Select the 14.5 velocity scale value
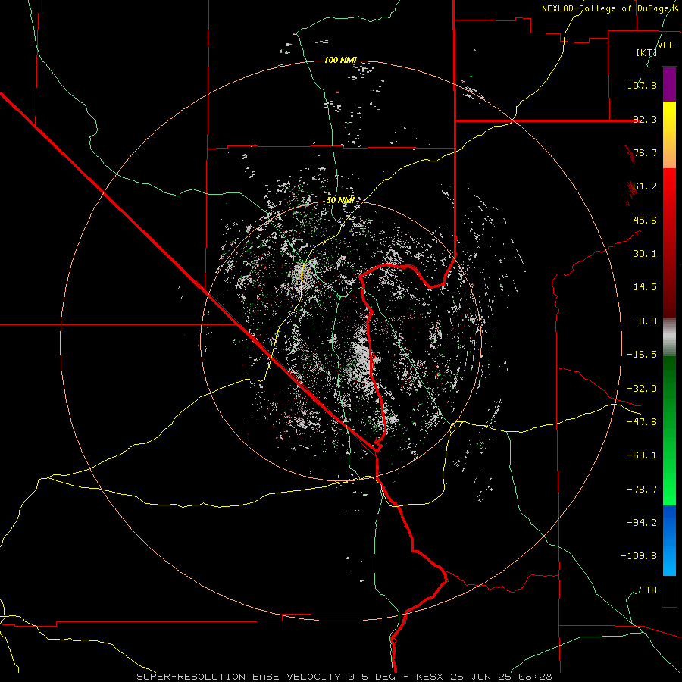 (645, 287)
